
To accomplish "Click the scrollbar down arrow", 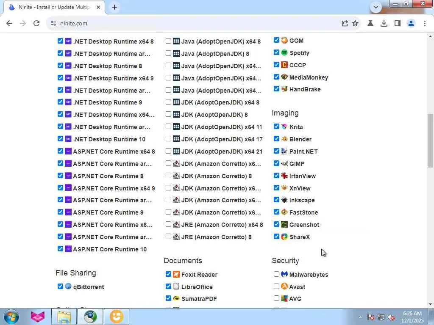I will pos(430,304).
